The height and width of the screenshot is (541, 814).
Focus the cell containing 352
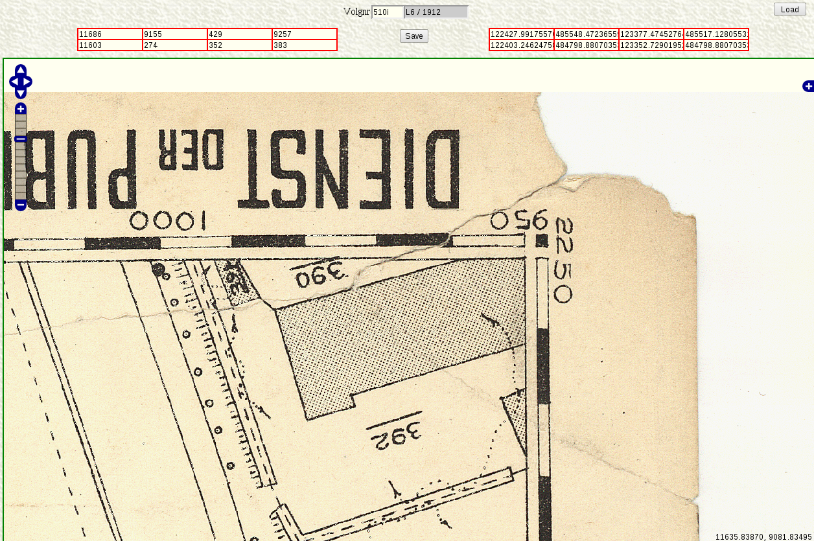tap(240, 45)
